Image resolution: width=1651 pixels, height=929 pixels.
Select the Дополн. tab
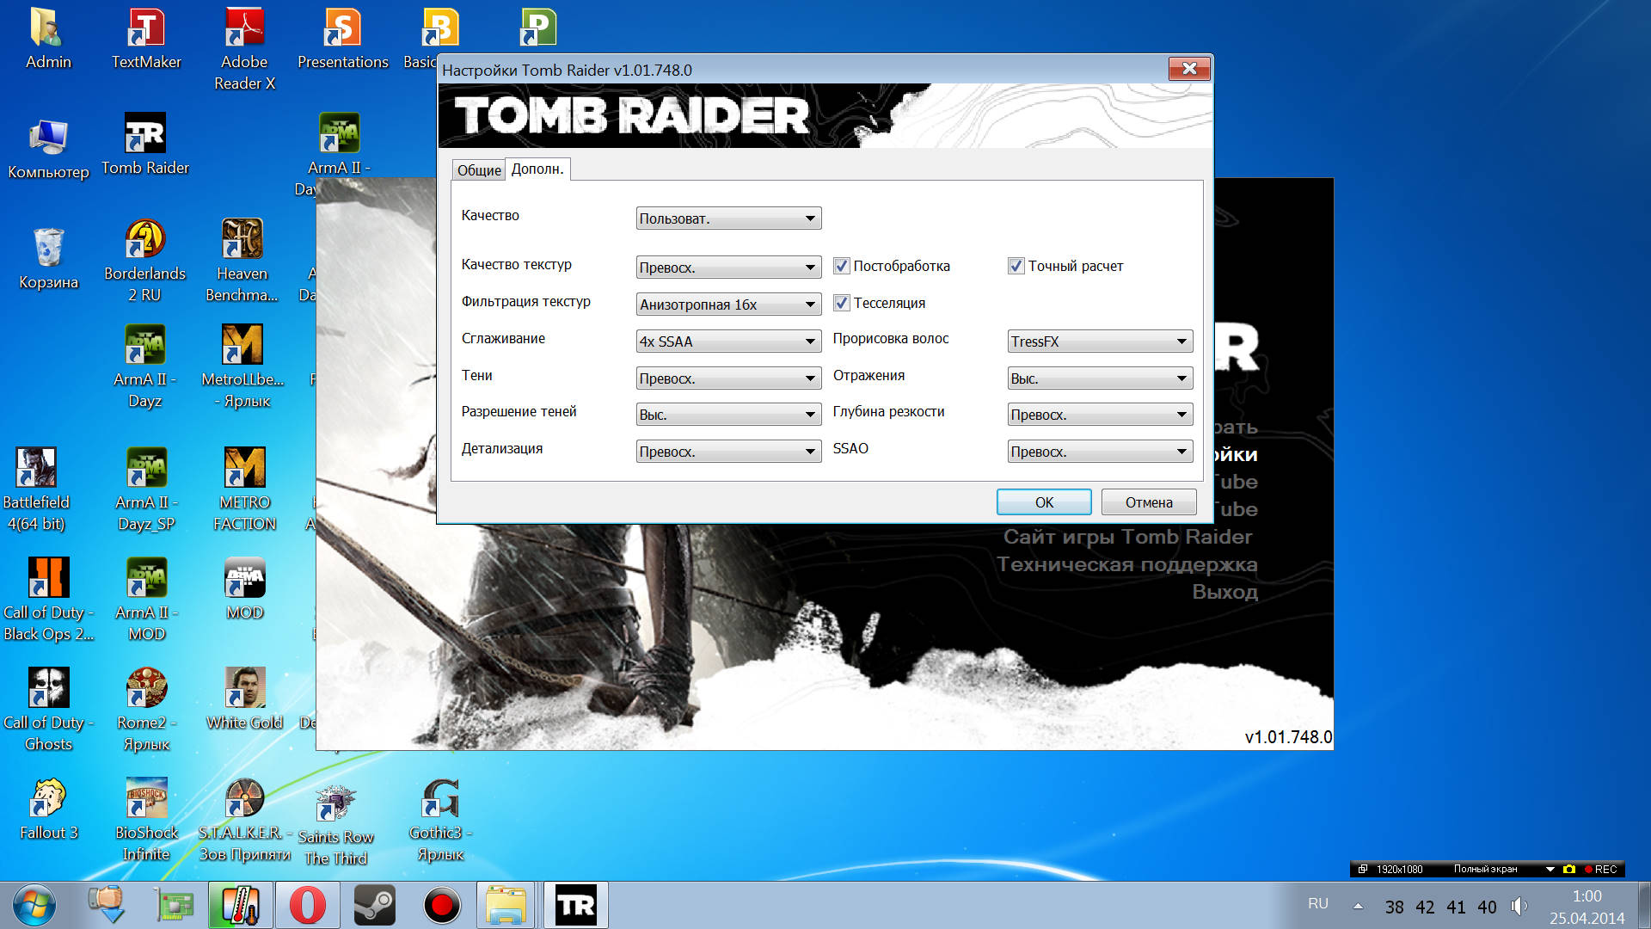click(537, 169)
